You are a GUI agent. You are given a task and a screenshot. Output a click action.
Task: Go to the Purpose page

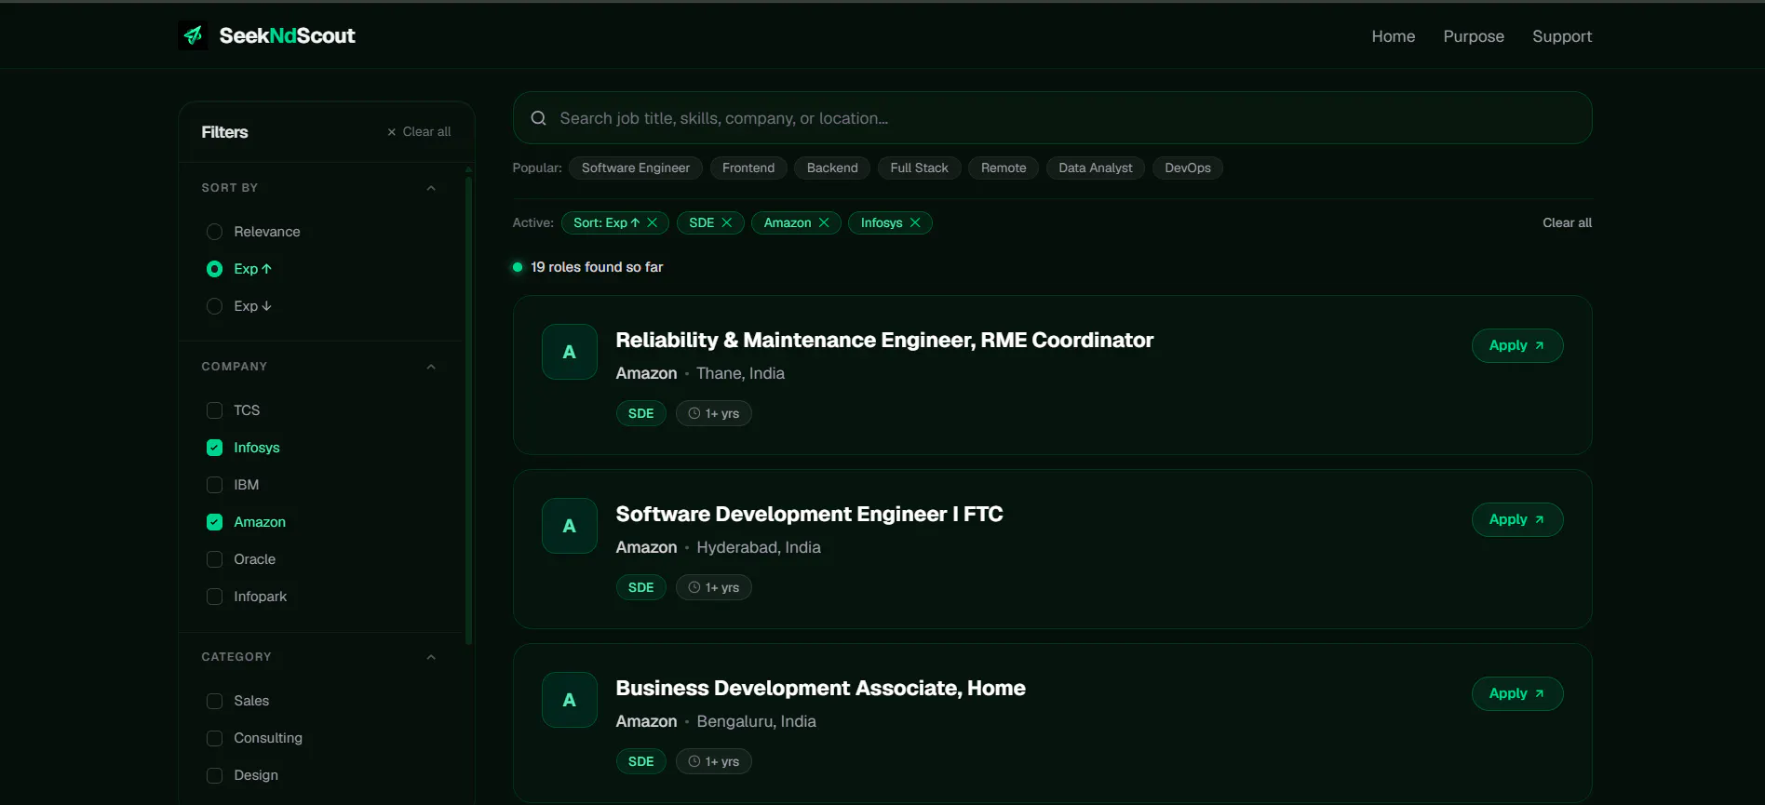pyautogui.click(x=1474, y=36)
